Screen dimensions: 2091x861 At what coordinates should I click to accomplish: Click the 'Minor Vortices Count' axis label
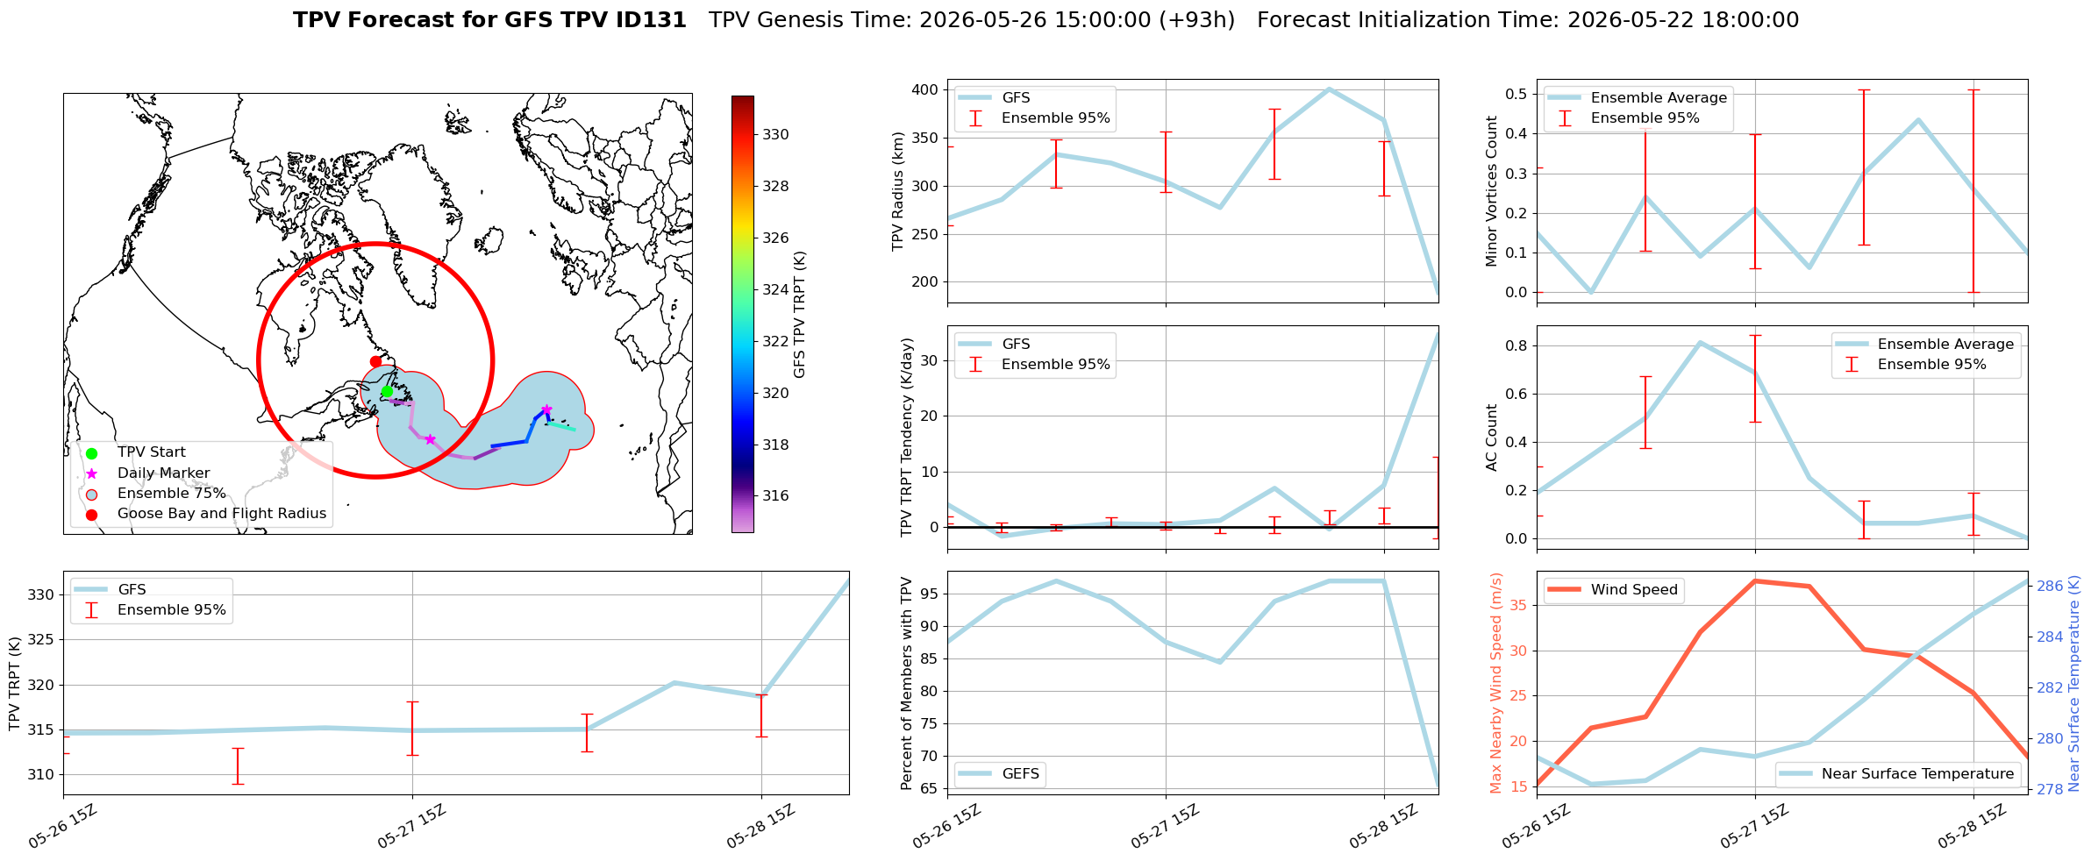[1491, 191]
